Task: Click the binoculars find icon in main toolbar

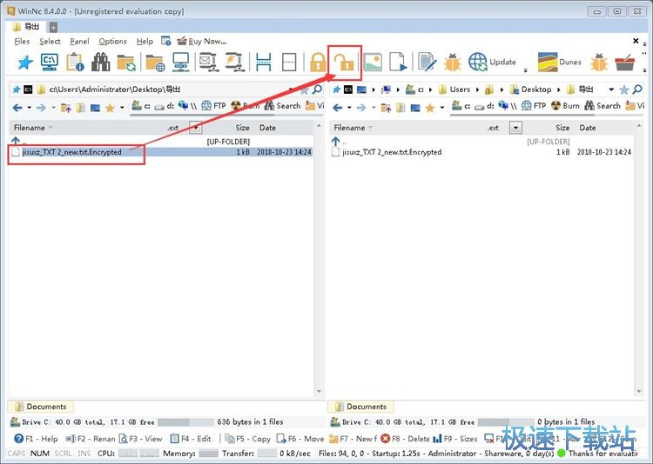Action: (100, 62)
